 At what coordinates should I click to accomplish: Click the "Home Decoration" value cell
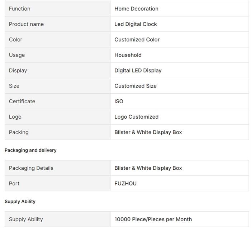[136, 9]
